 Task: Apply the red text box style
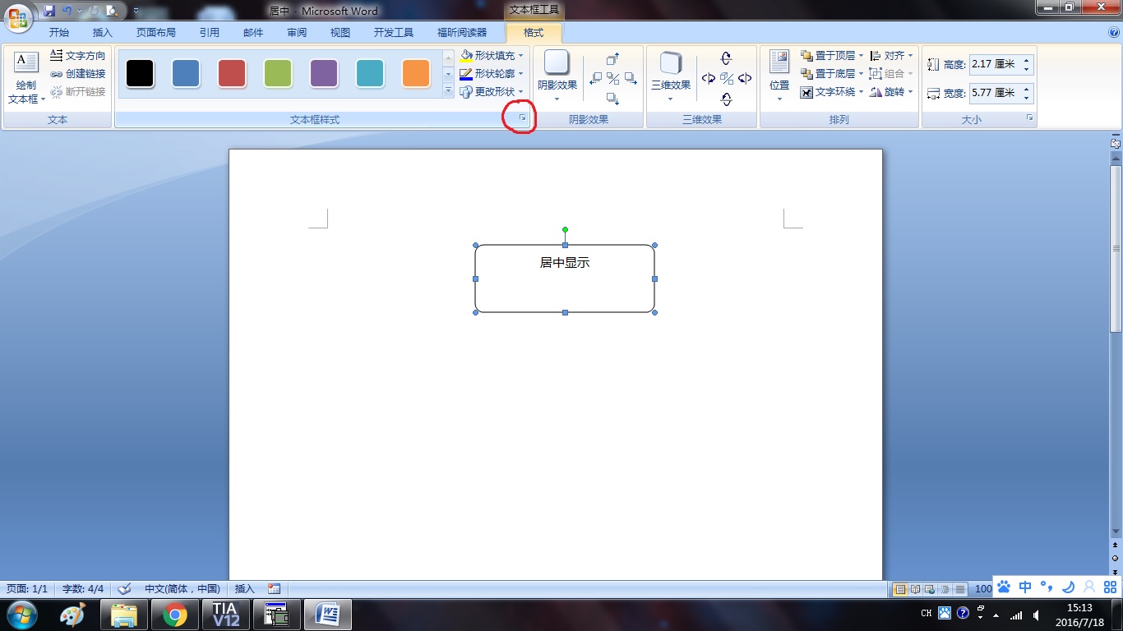tap(232, 73)
